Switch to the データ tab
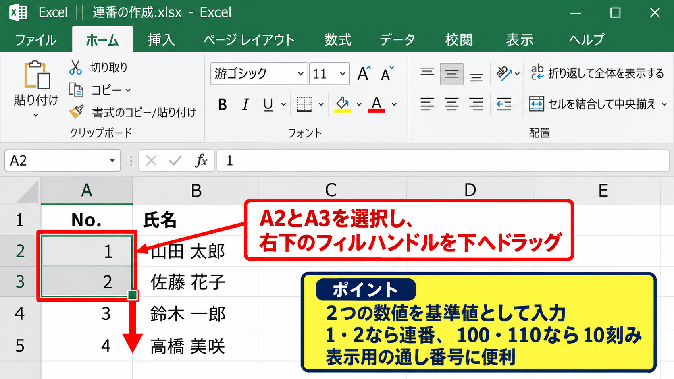This screenshot has width=674, height=379. pos(397,40)
